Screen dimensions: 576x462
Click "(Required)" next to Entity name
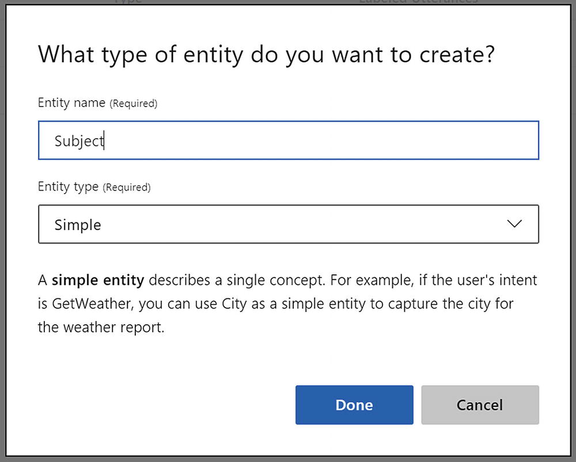pos(134,104)
